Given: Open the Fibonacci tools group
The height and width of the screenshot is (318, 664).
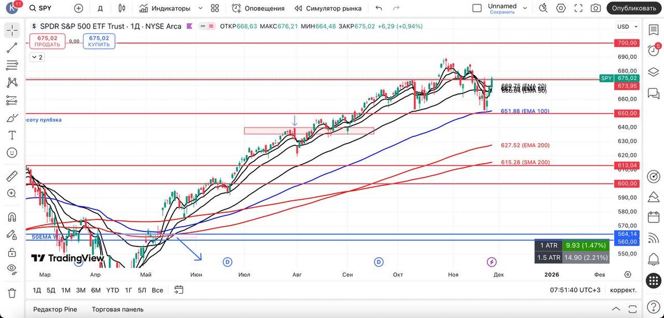Looking at the screenshot, I should coord(12,66).
